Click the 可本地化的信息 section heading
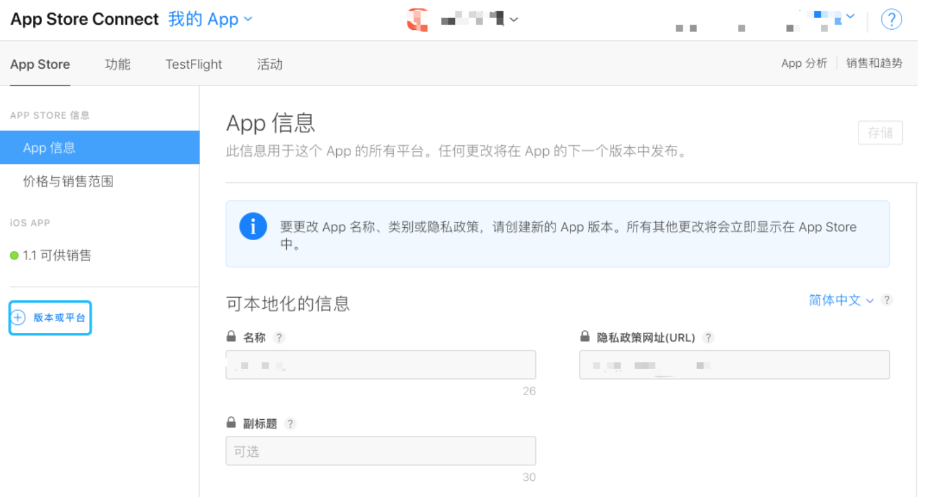 coord(288,304)
